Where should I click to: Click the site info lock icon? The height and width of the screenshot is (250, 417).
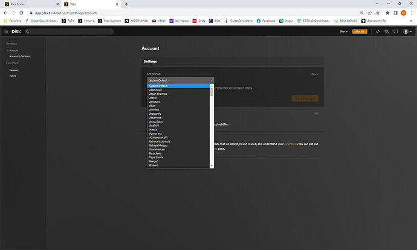[x=31, y=13]
